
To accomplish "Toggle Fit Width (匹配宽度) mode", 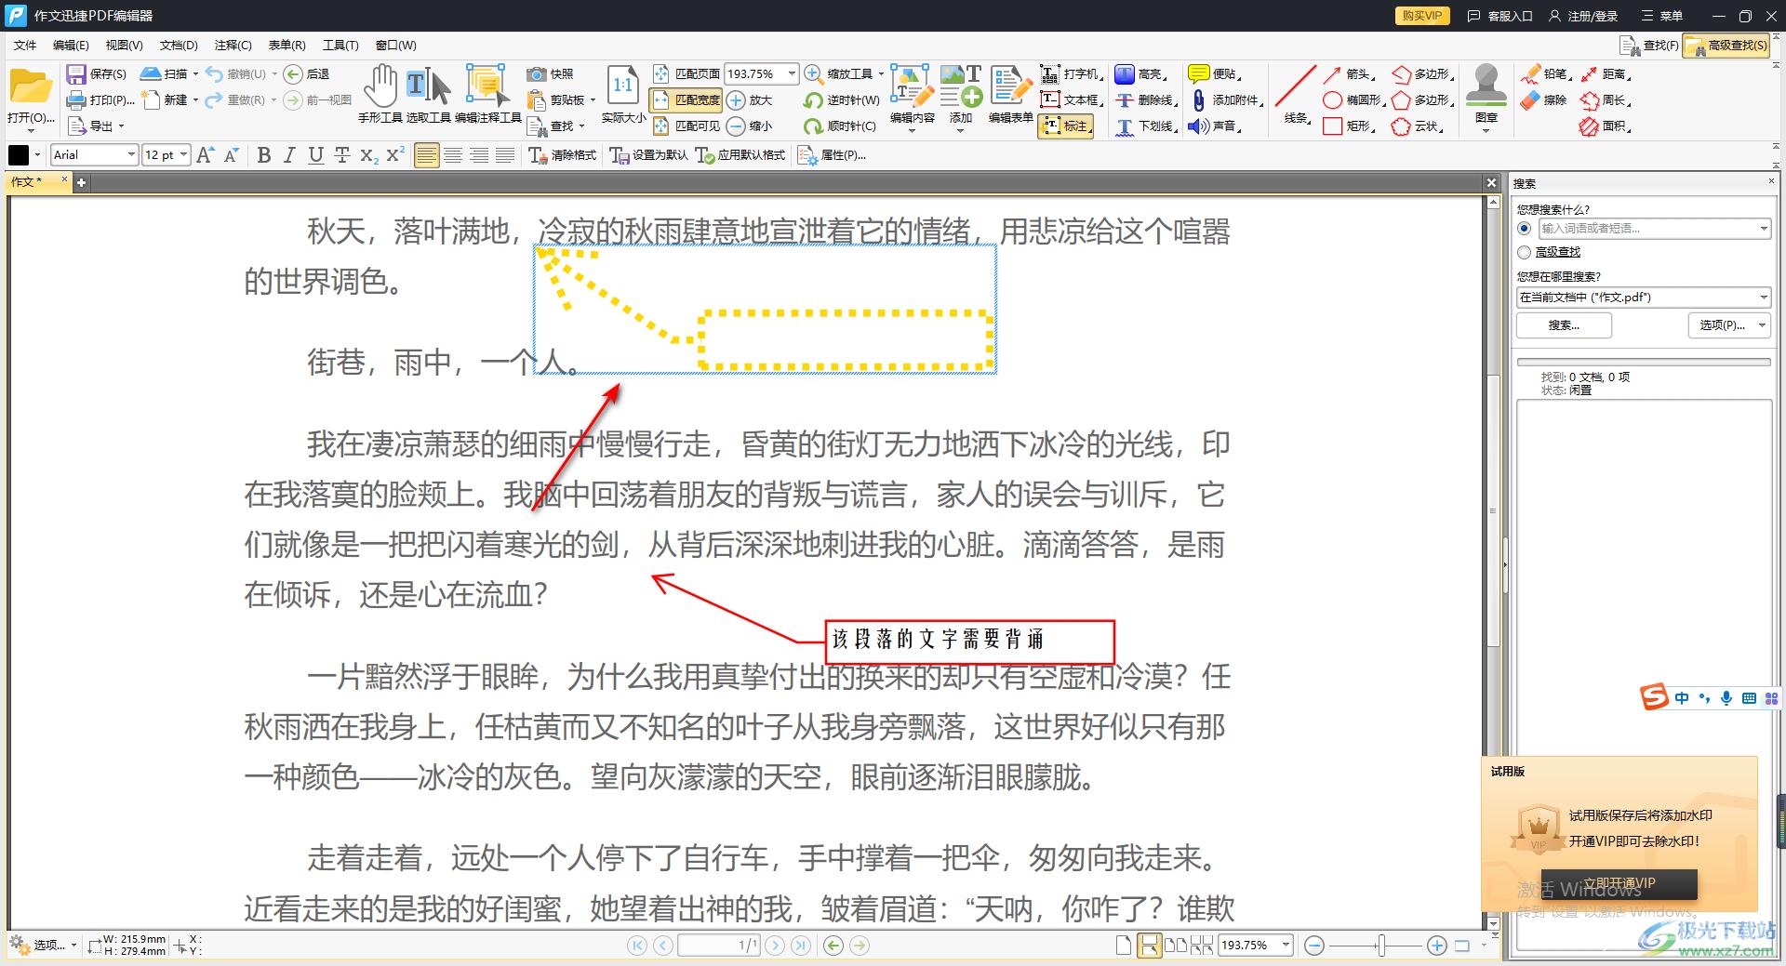I will [686, 100].
